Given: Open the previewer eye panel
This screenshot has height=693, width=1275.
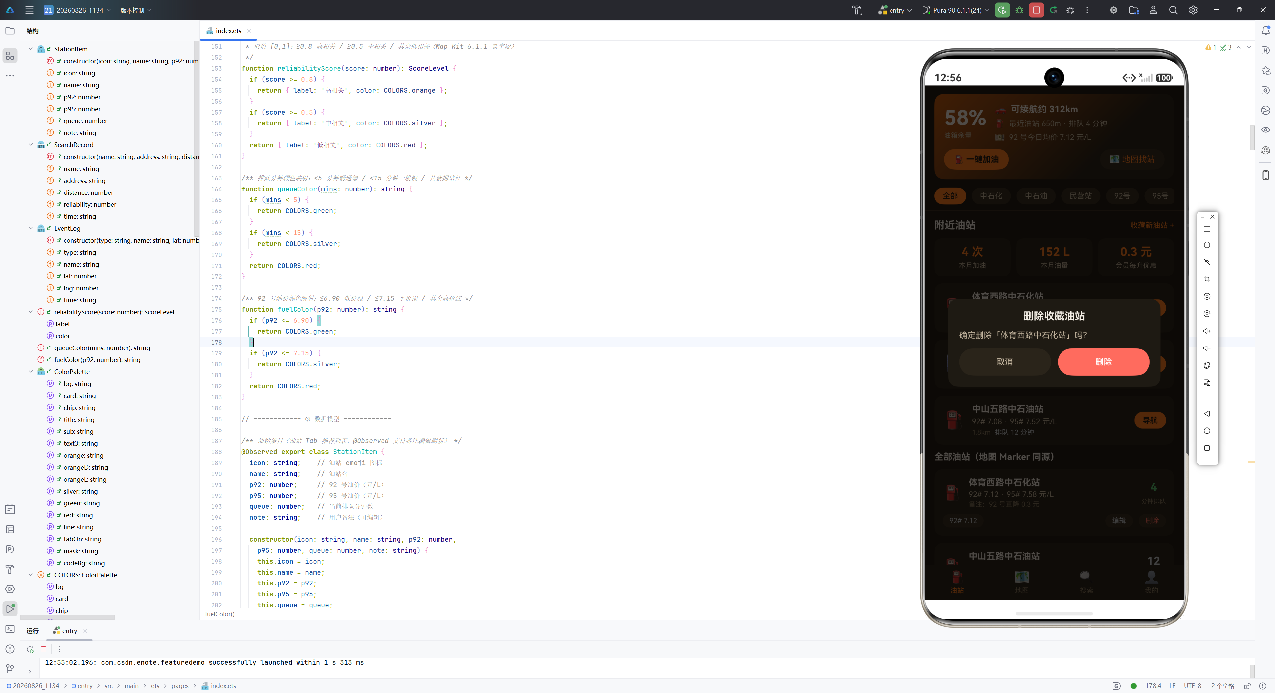Looking at the screenshot, I should (1266, 130).
